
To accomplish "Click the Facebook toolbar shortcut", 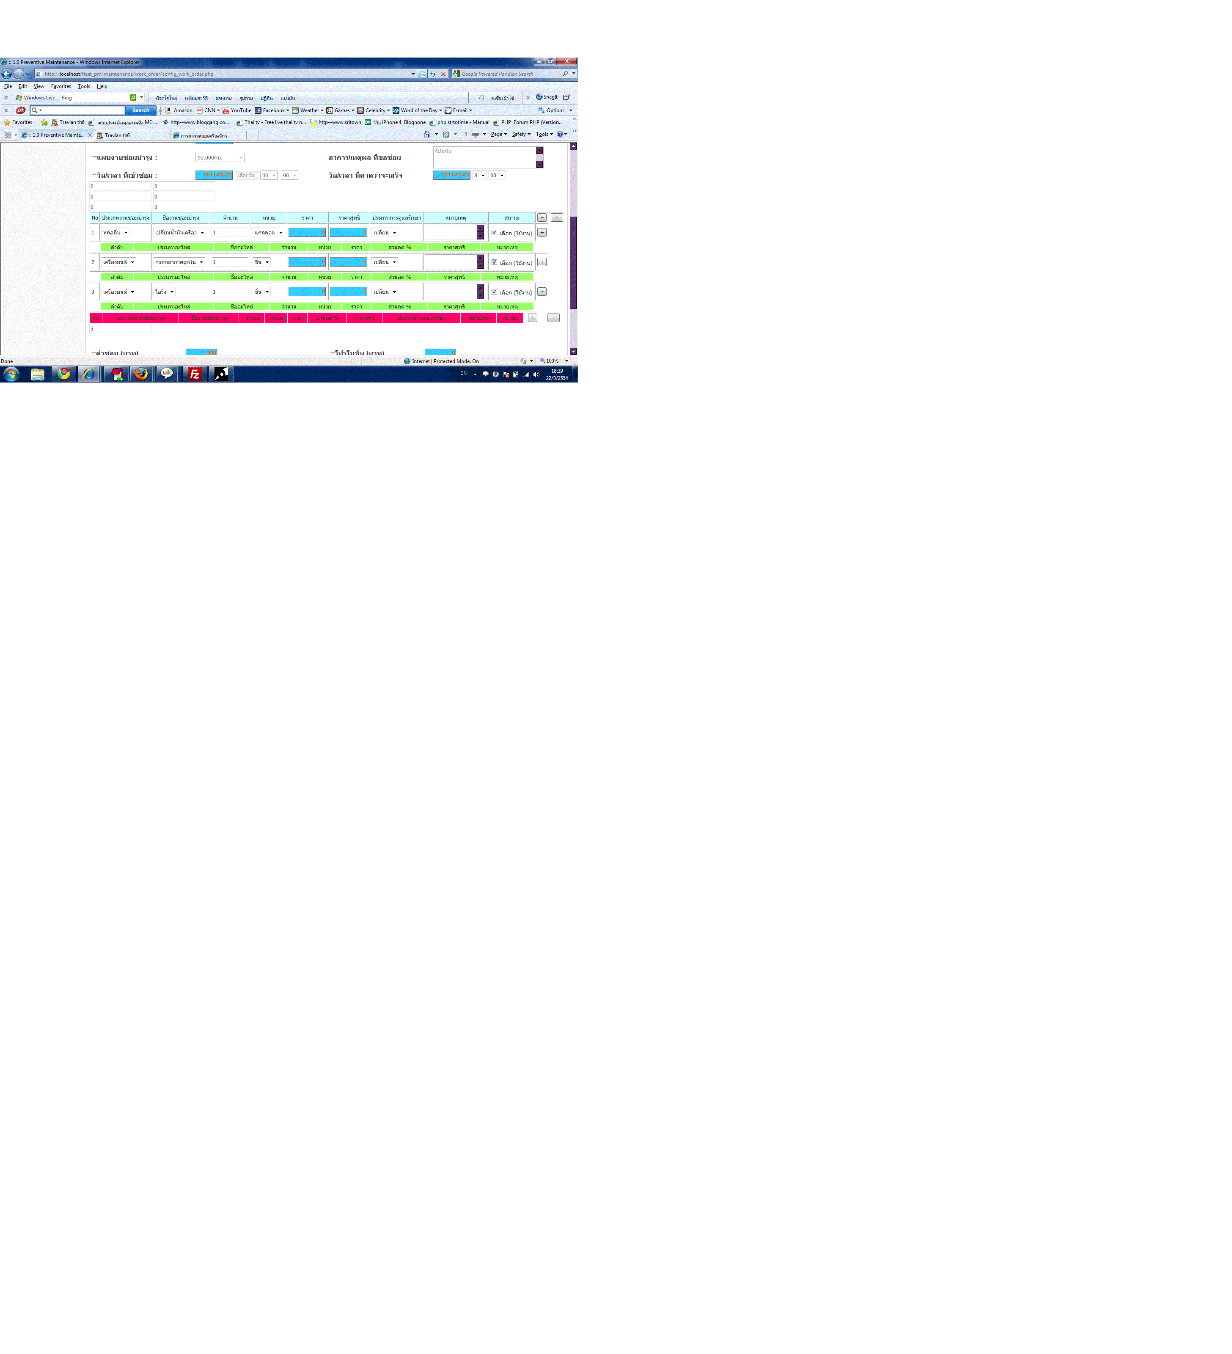I will click(x=272, y=110).
